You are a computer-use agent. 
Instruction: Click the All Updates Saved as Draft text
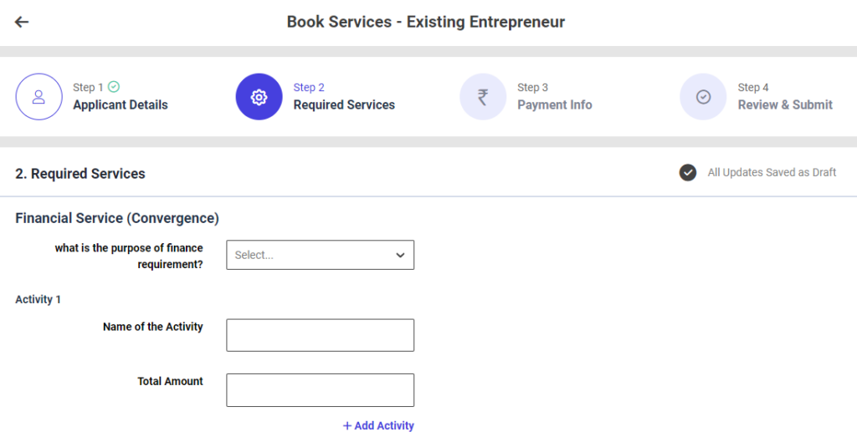pyautogui.click(x=771, y=173)
